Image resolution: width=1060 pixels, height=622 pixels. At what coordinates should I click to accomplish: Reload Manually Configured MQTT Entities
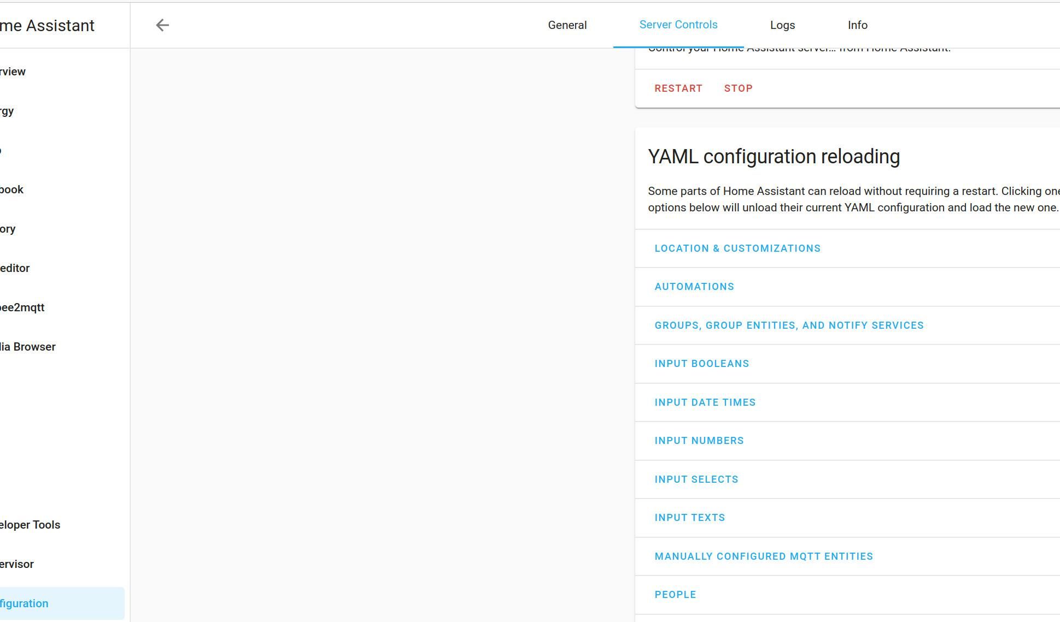[763, 556]
